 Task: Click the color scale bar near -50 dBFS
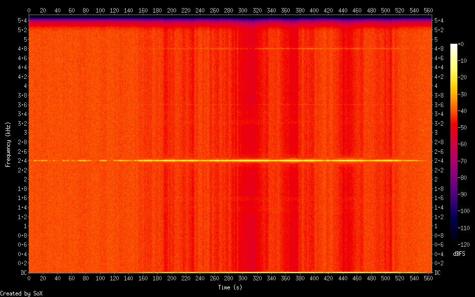(454, 128)
